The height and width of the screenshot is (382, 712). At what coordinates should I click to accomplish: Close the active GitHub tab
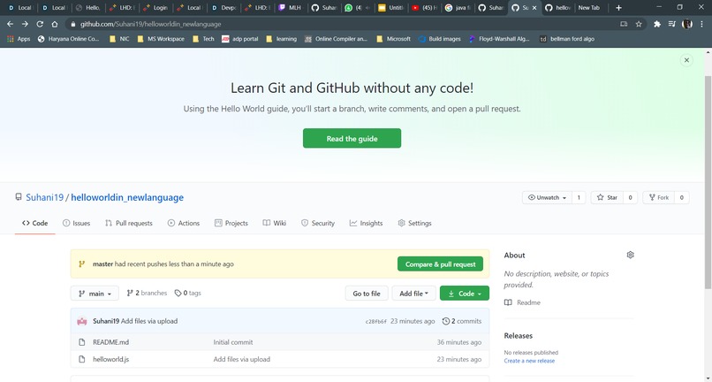click(x=534, y=8)
